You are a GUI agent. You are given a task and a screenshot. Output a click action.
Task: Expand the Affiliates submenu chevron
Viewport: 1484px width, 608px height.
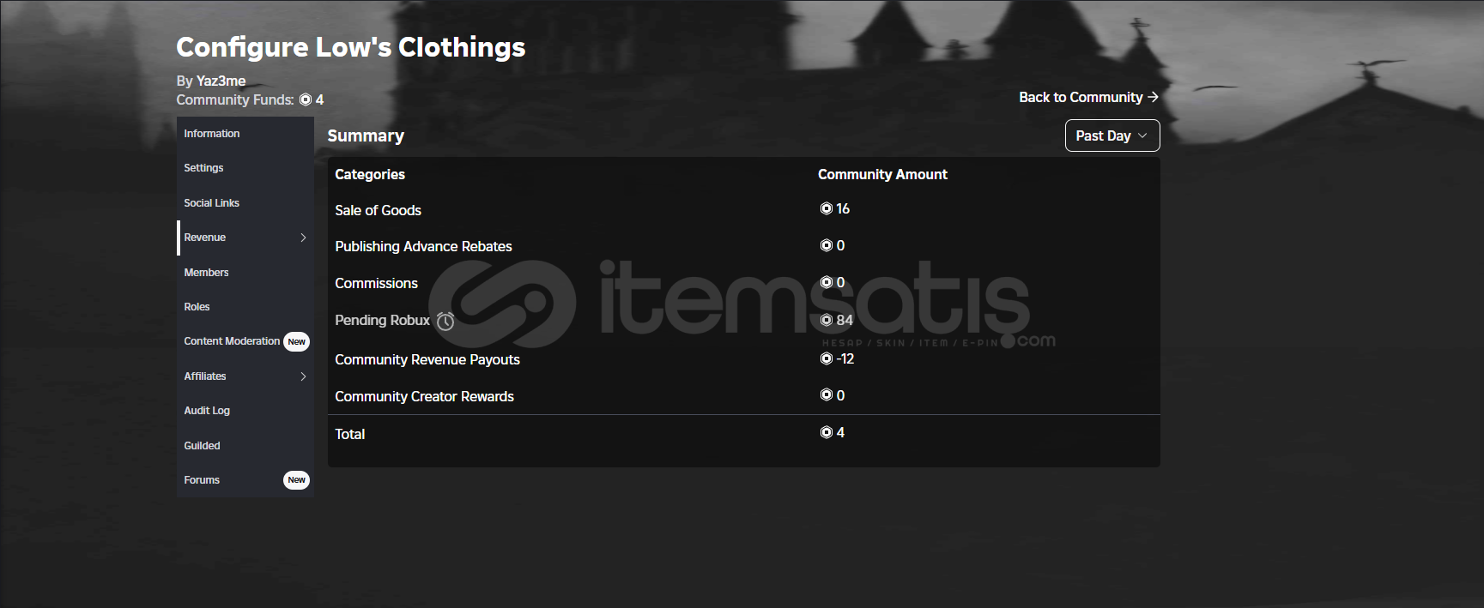coord(303,376)
